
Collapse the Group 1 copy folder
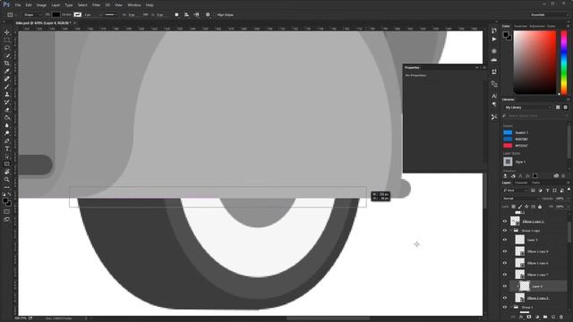[511, 231]
